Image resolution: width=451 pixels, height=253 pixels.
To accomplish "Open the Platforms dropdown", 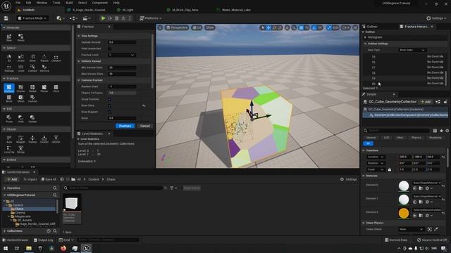I will pyautogui.click(x=150, y=18).
